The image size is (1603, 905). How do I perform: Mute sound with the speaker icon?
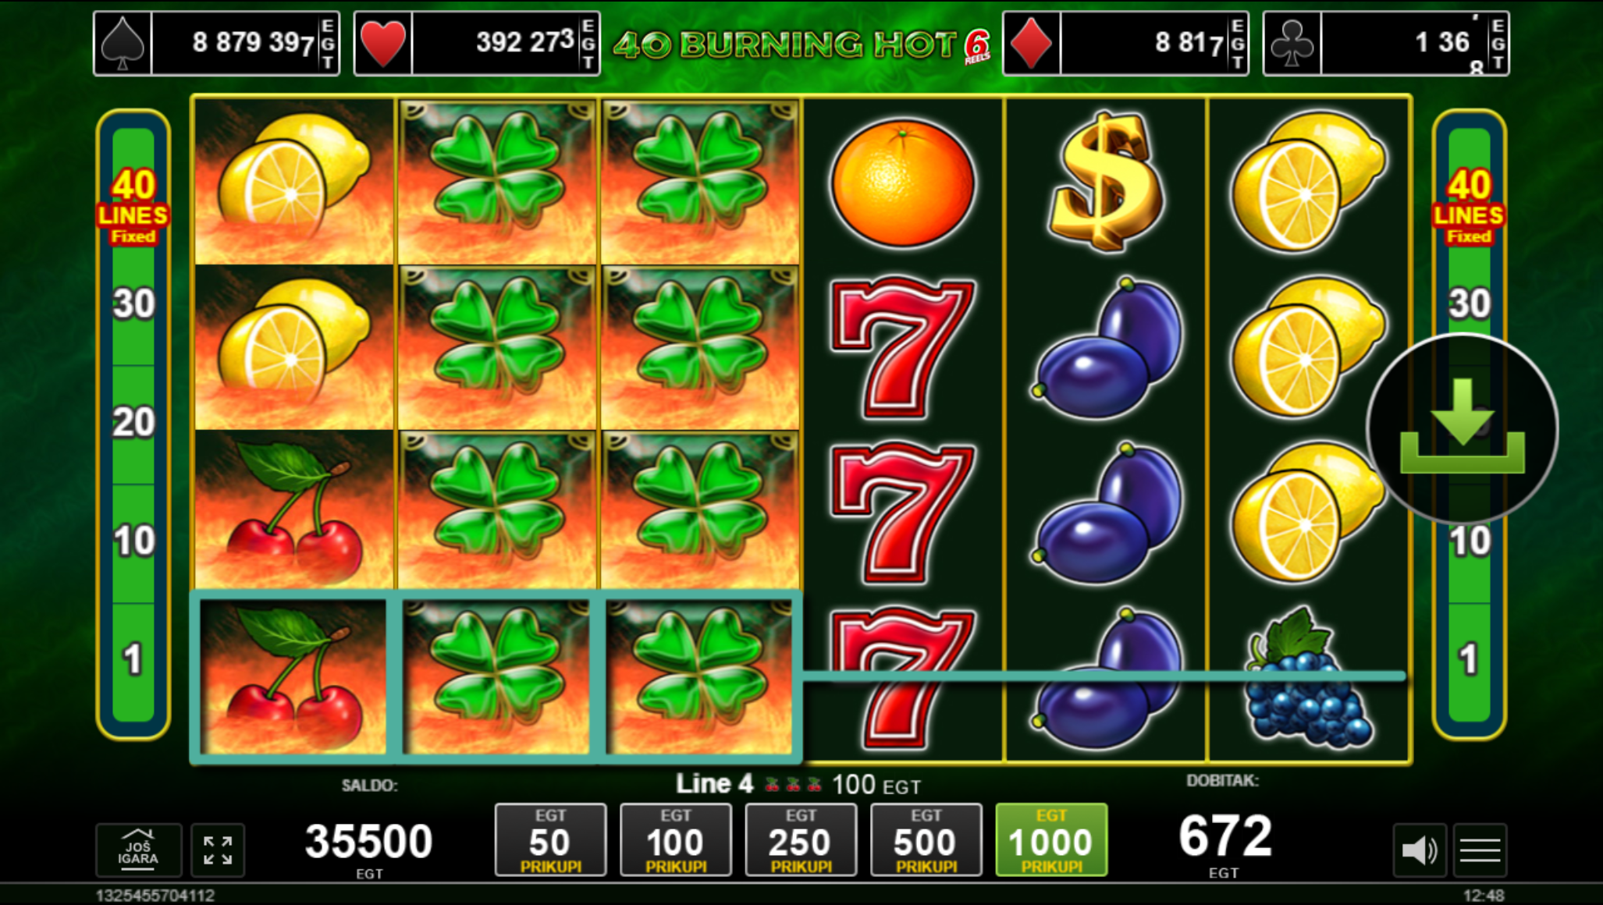click(1420, 850)
